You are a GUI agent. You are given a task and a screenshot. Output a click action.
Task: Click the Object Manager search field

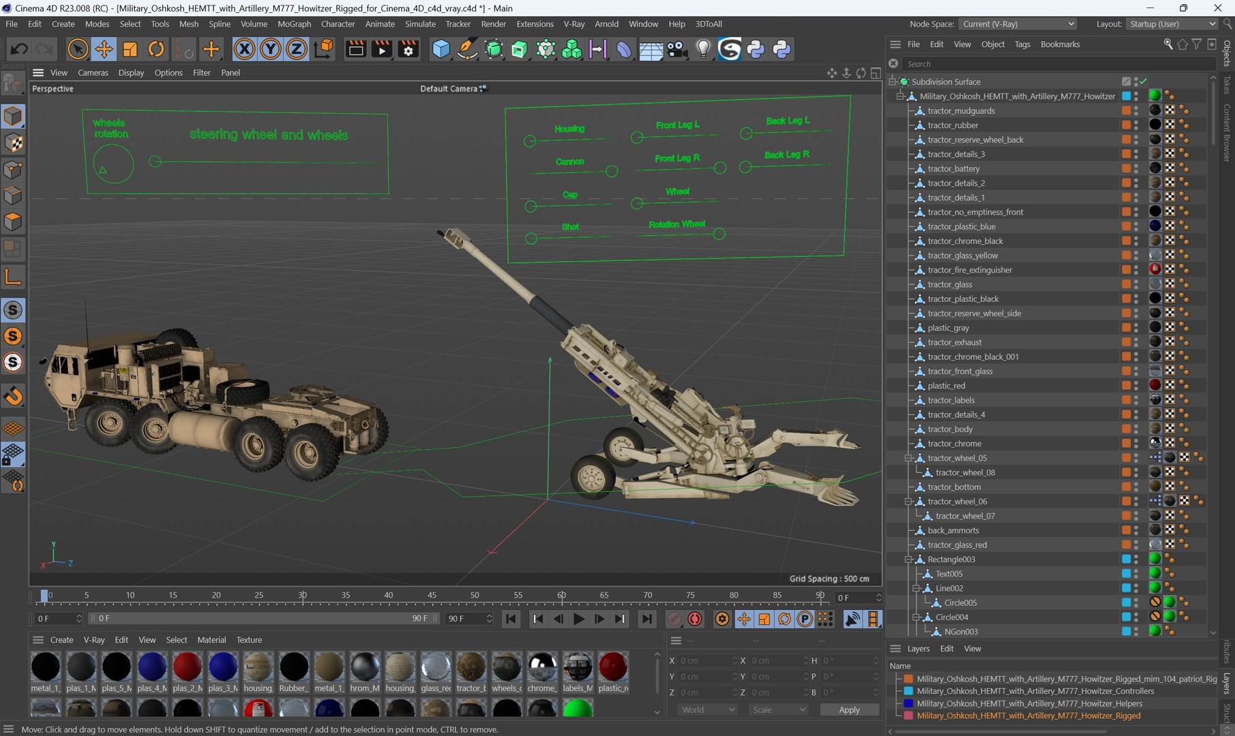coord(1057,64)
